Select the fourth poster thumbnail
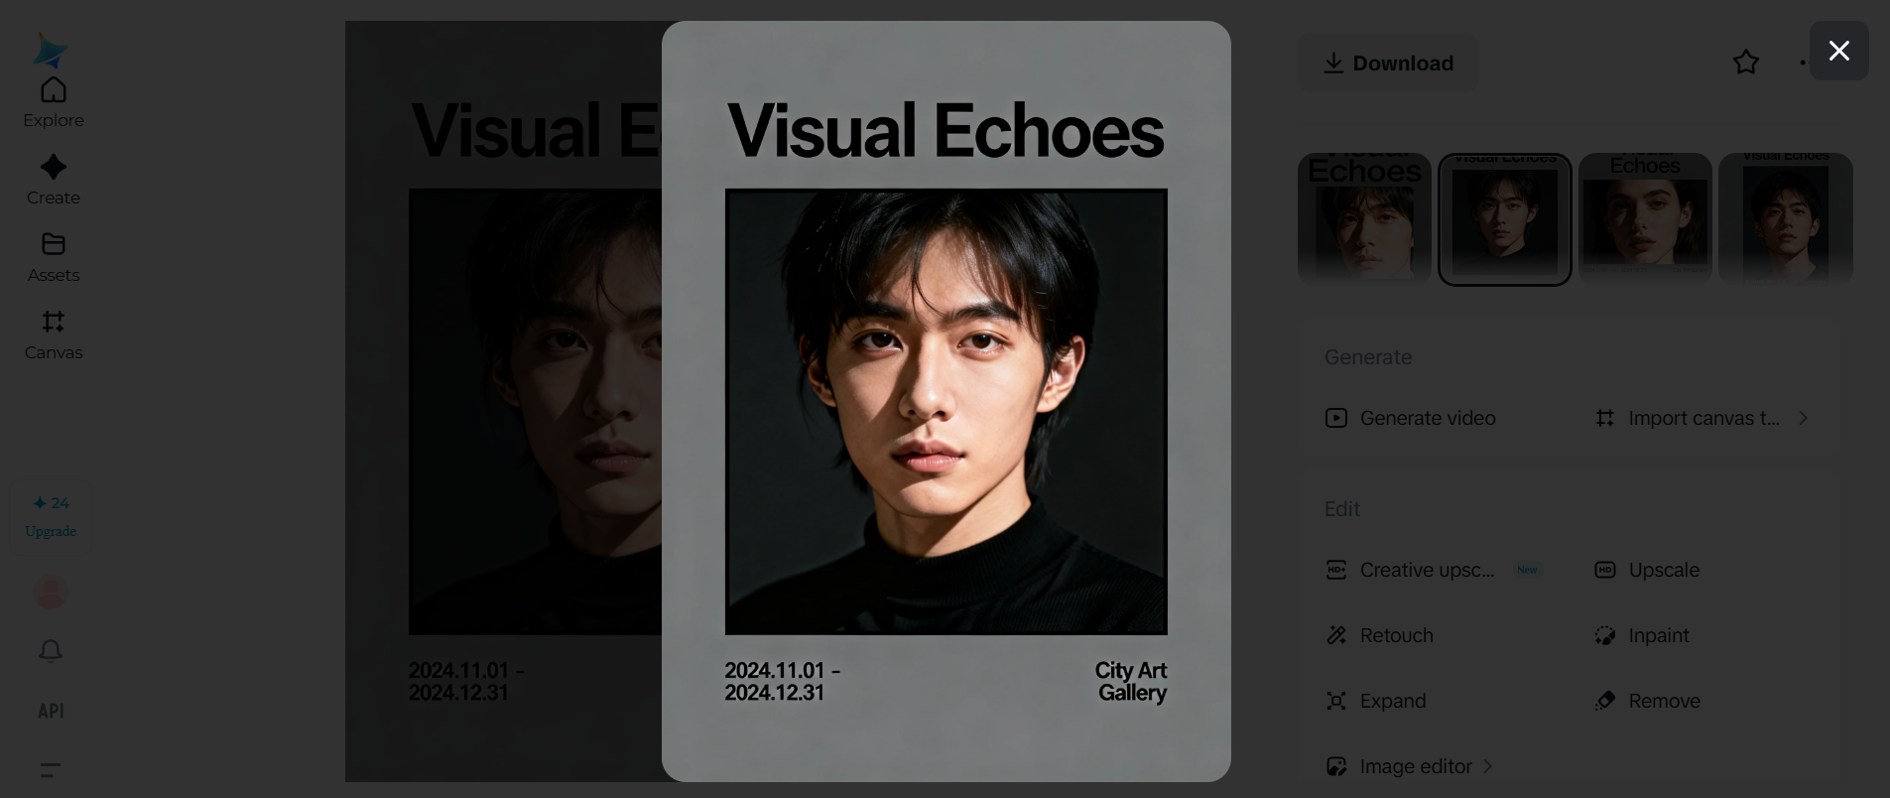Viewport: 1890px width, 798px height. (x=1786, y=218)
